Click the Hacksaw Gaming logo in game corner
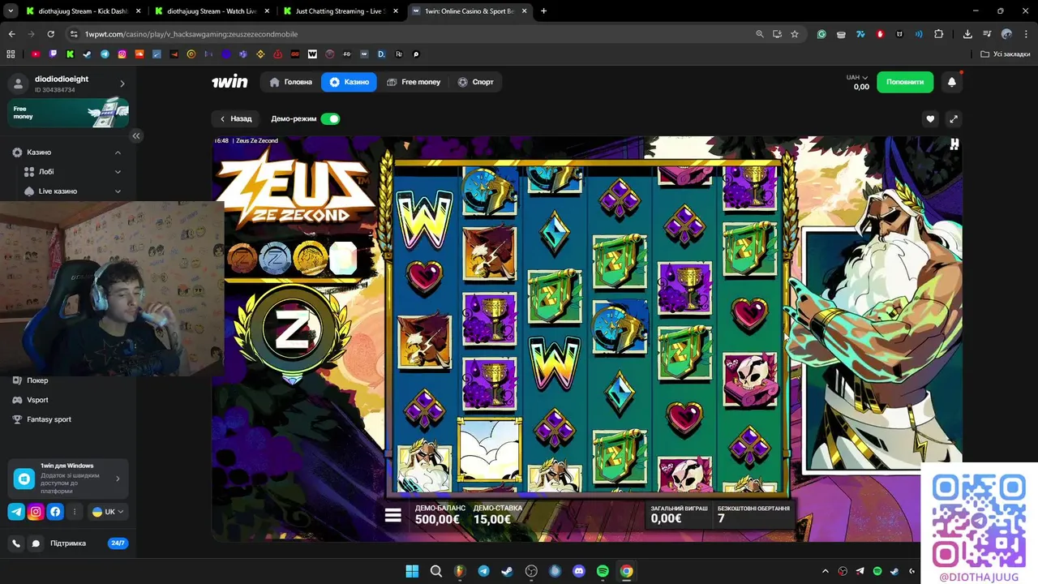Image resolution: width=1038 pixels, height=584 pixels. 954,144
